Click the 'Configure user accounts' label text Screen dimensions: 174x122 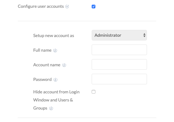pos(41,7)
